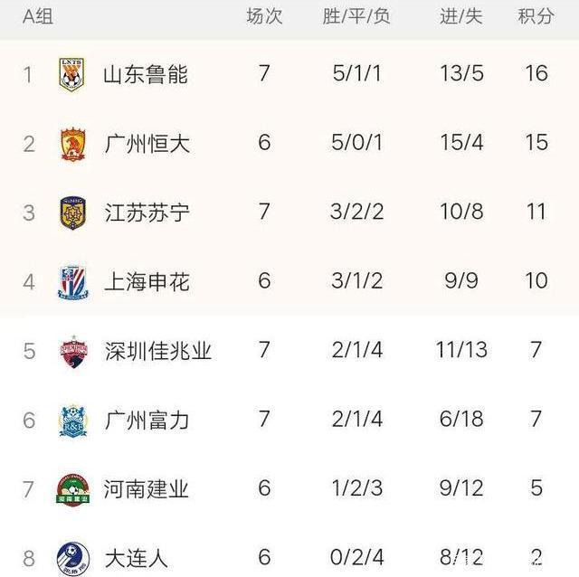Select 广州富力's 6/18 goals record

point(460,420)
